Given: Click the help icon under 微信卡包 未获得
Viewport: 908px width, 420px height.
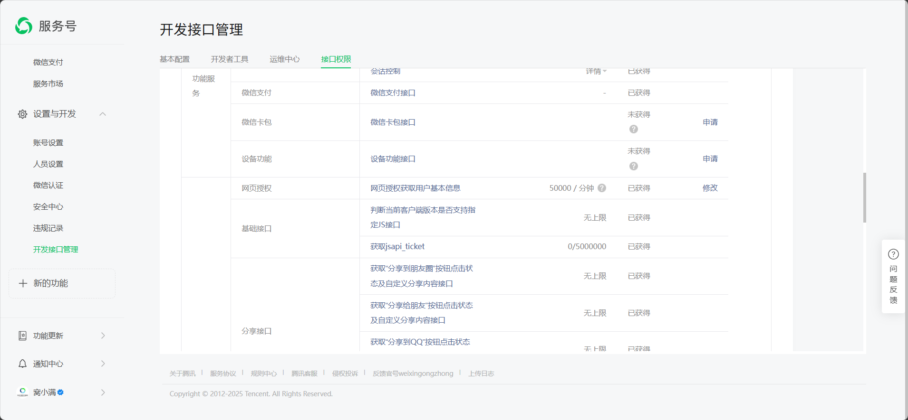Looking at the screenshot, I should pos(634,129).
